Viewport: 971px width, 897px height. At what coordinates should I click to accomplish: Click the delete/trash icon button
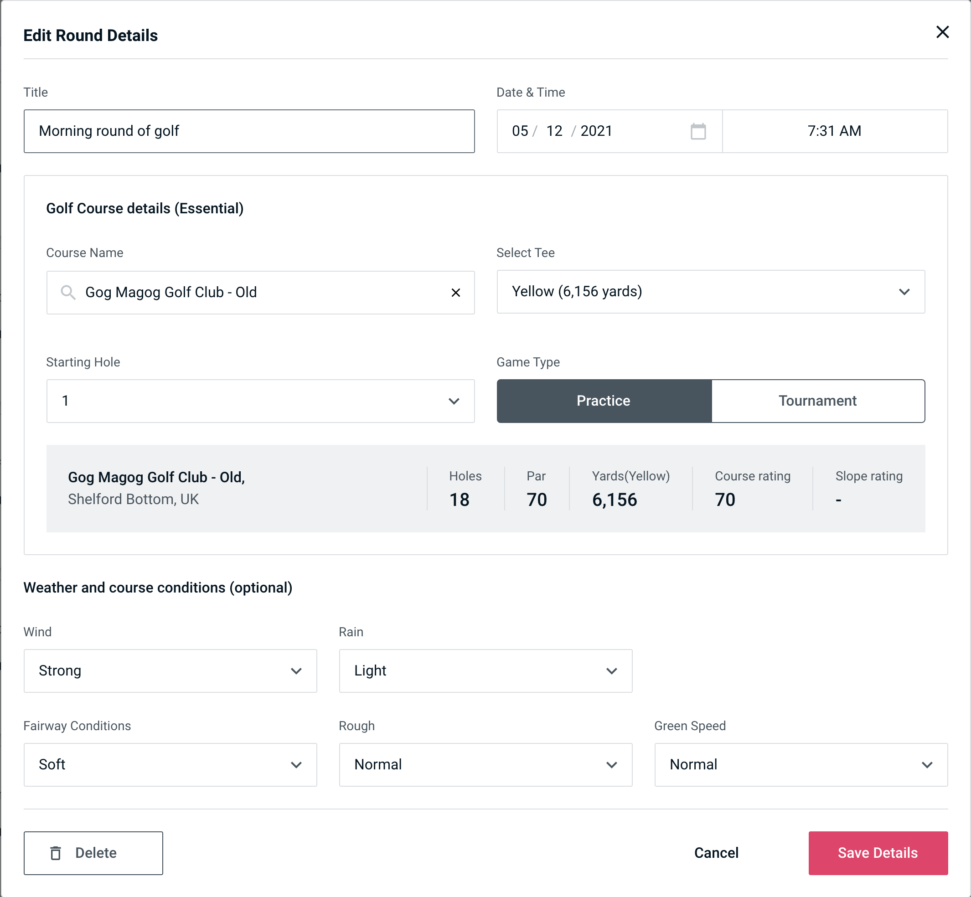[57, 852]
